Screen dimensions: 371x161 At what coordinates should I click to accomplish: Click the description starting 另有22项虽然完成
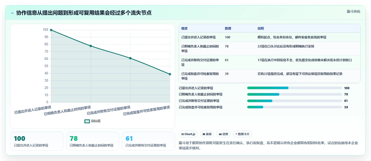300,74
